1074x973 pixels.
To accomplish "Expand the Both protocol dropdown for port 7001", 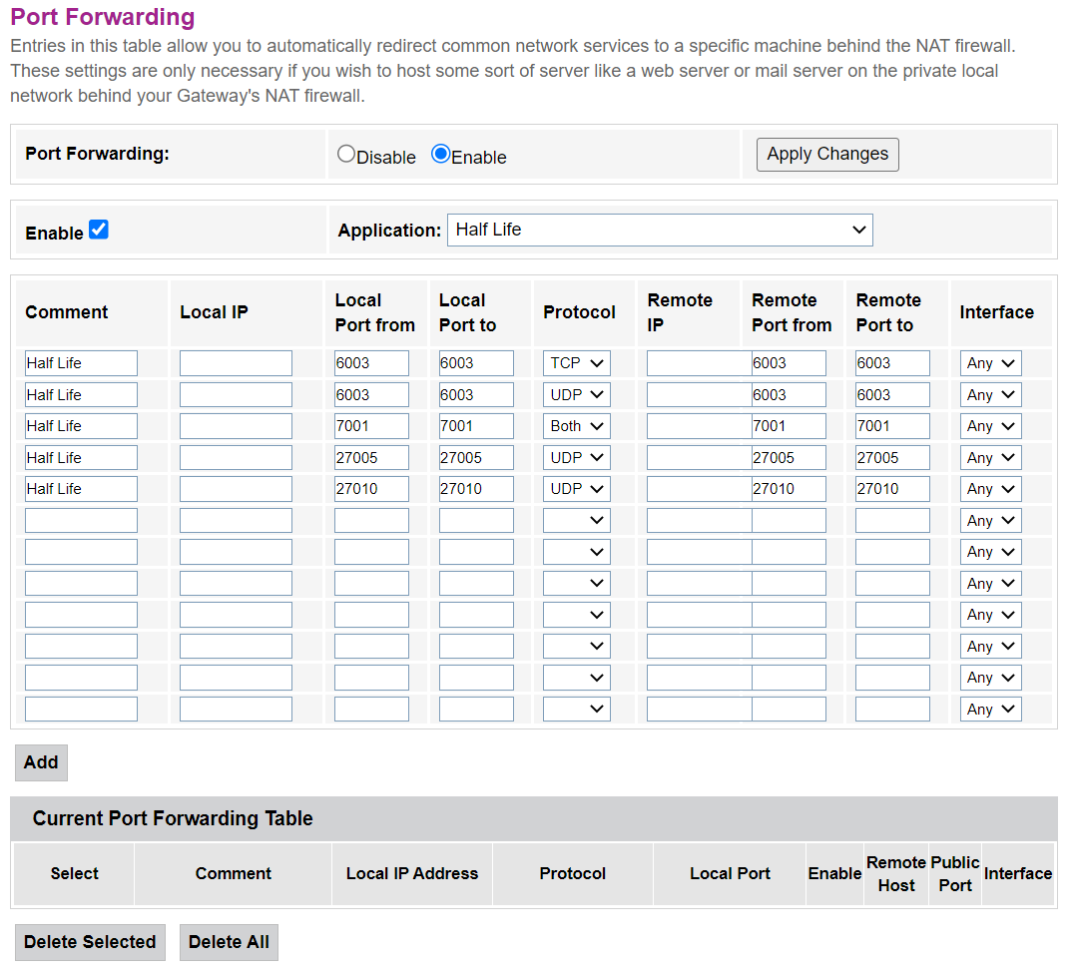I will 577,426.
